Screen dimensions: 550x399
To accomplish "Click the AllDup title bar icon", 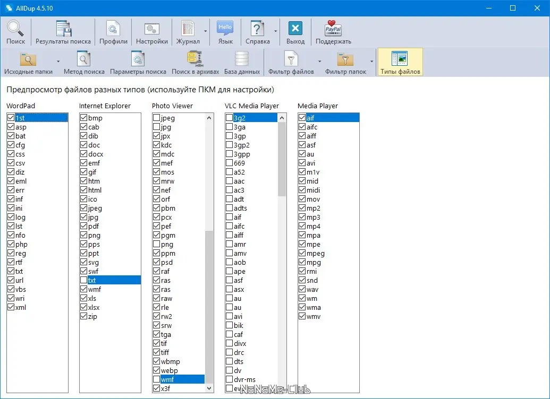I will (x=9, y=8).
